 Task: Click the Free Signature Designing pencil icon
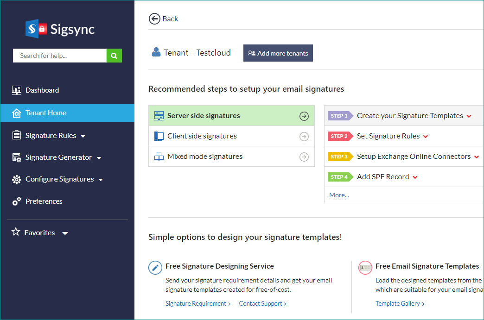(155, 267)
